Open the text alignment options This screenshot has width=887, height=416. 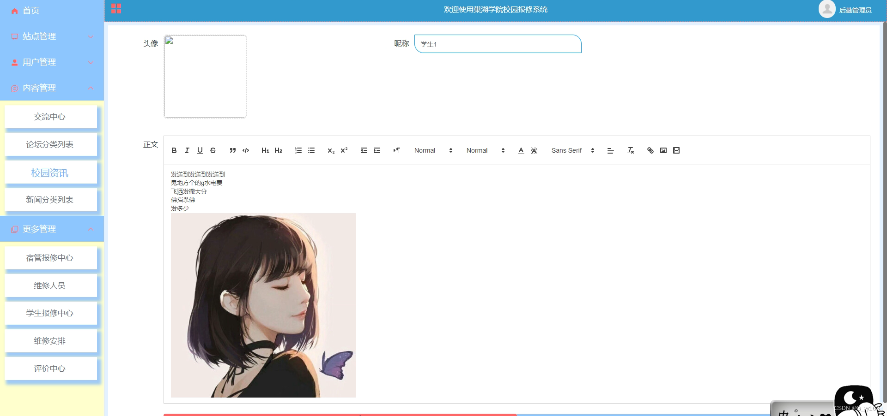(610, 150)
